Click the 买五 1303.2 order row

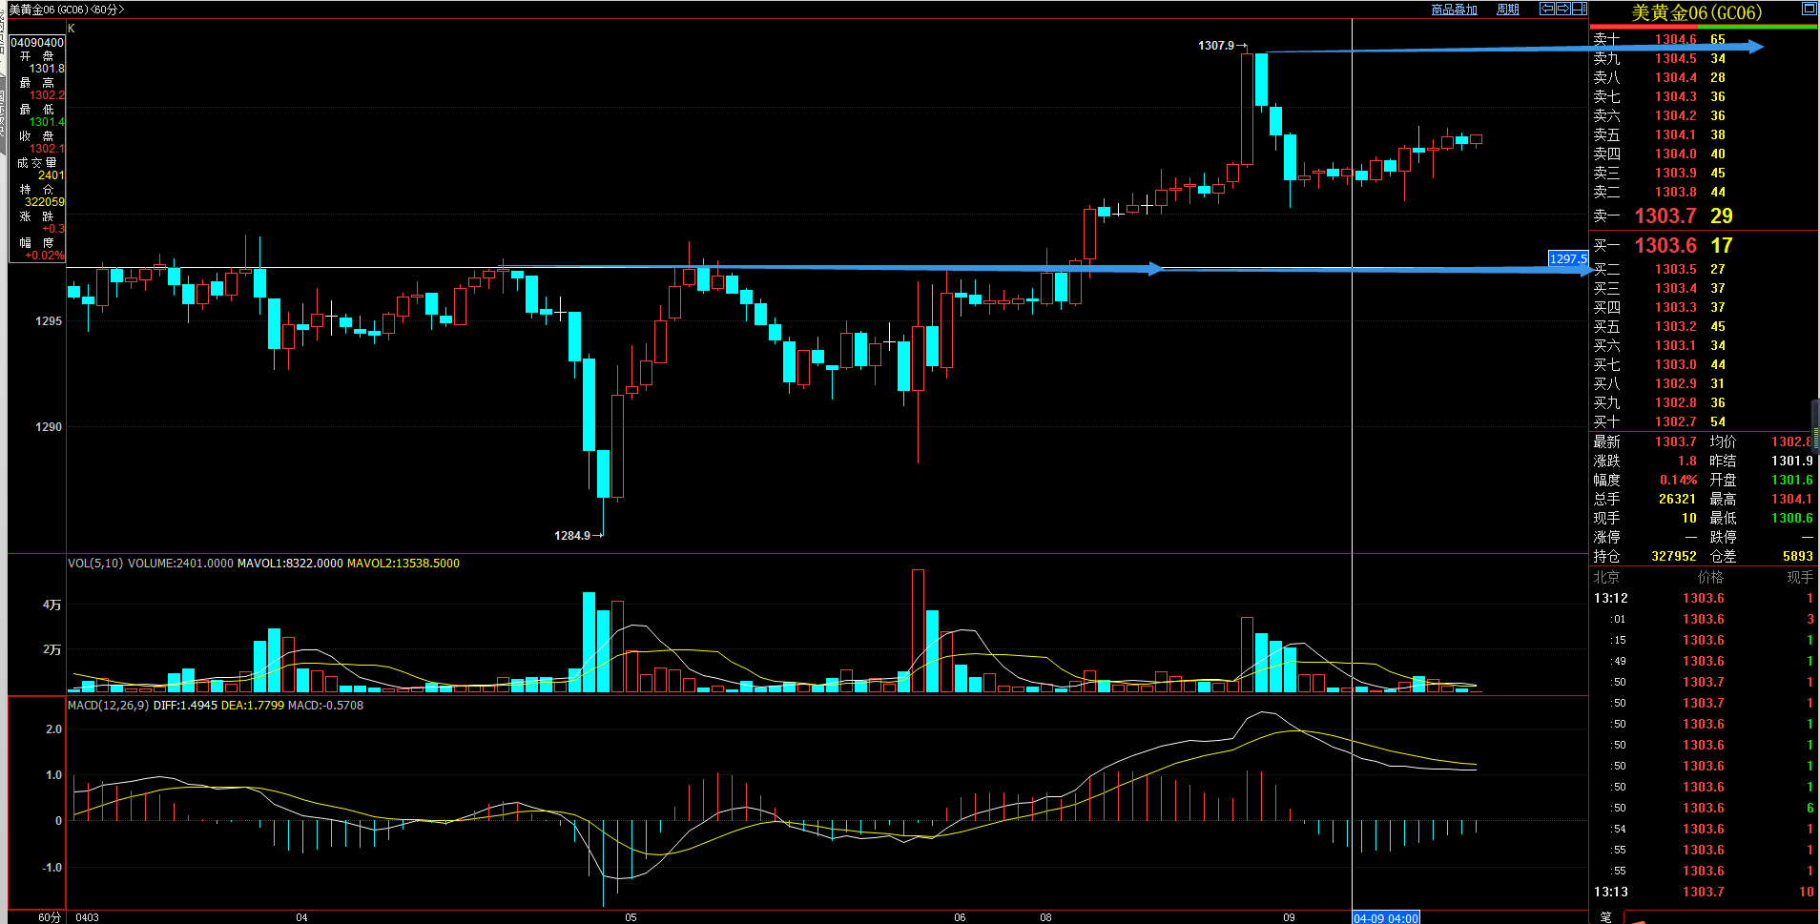click(x=1704, y=326)
